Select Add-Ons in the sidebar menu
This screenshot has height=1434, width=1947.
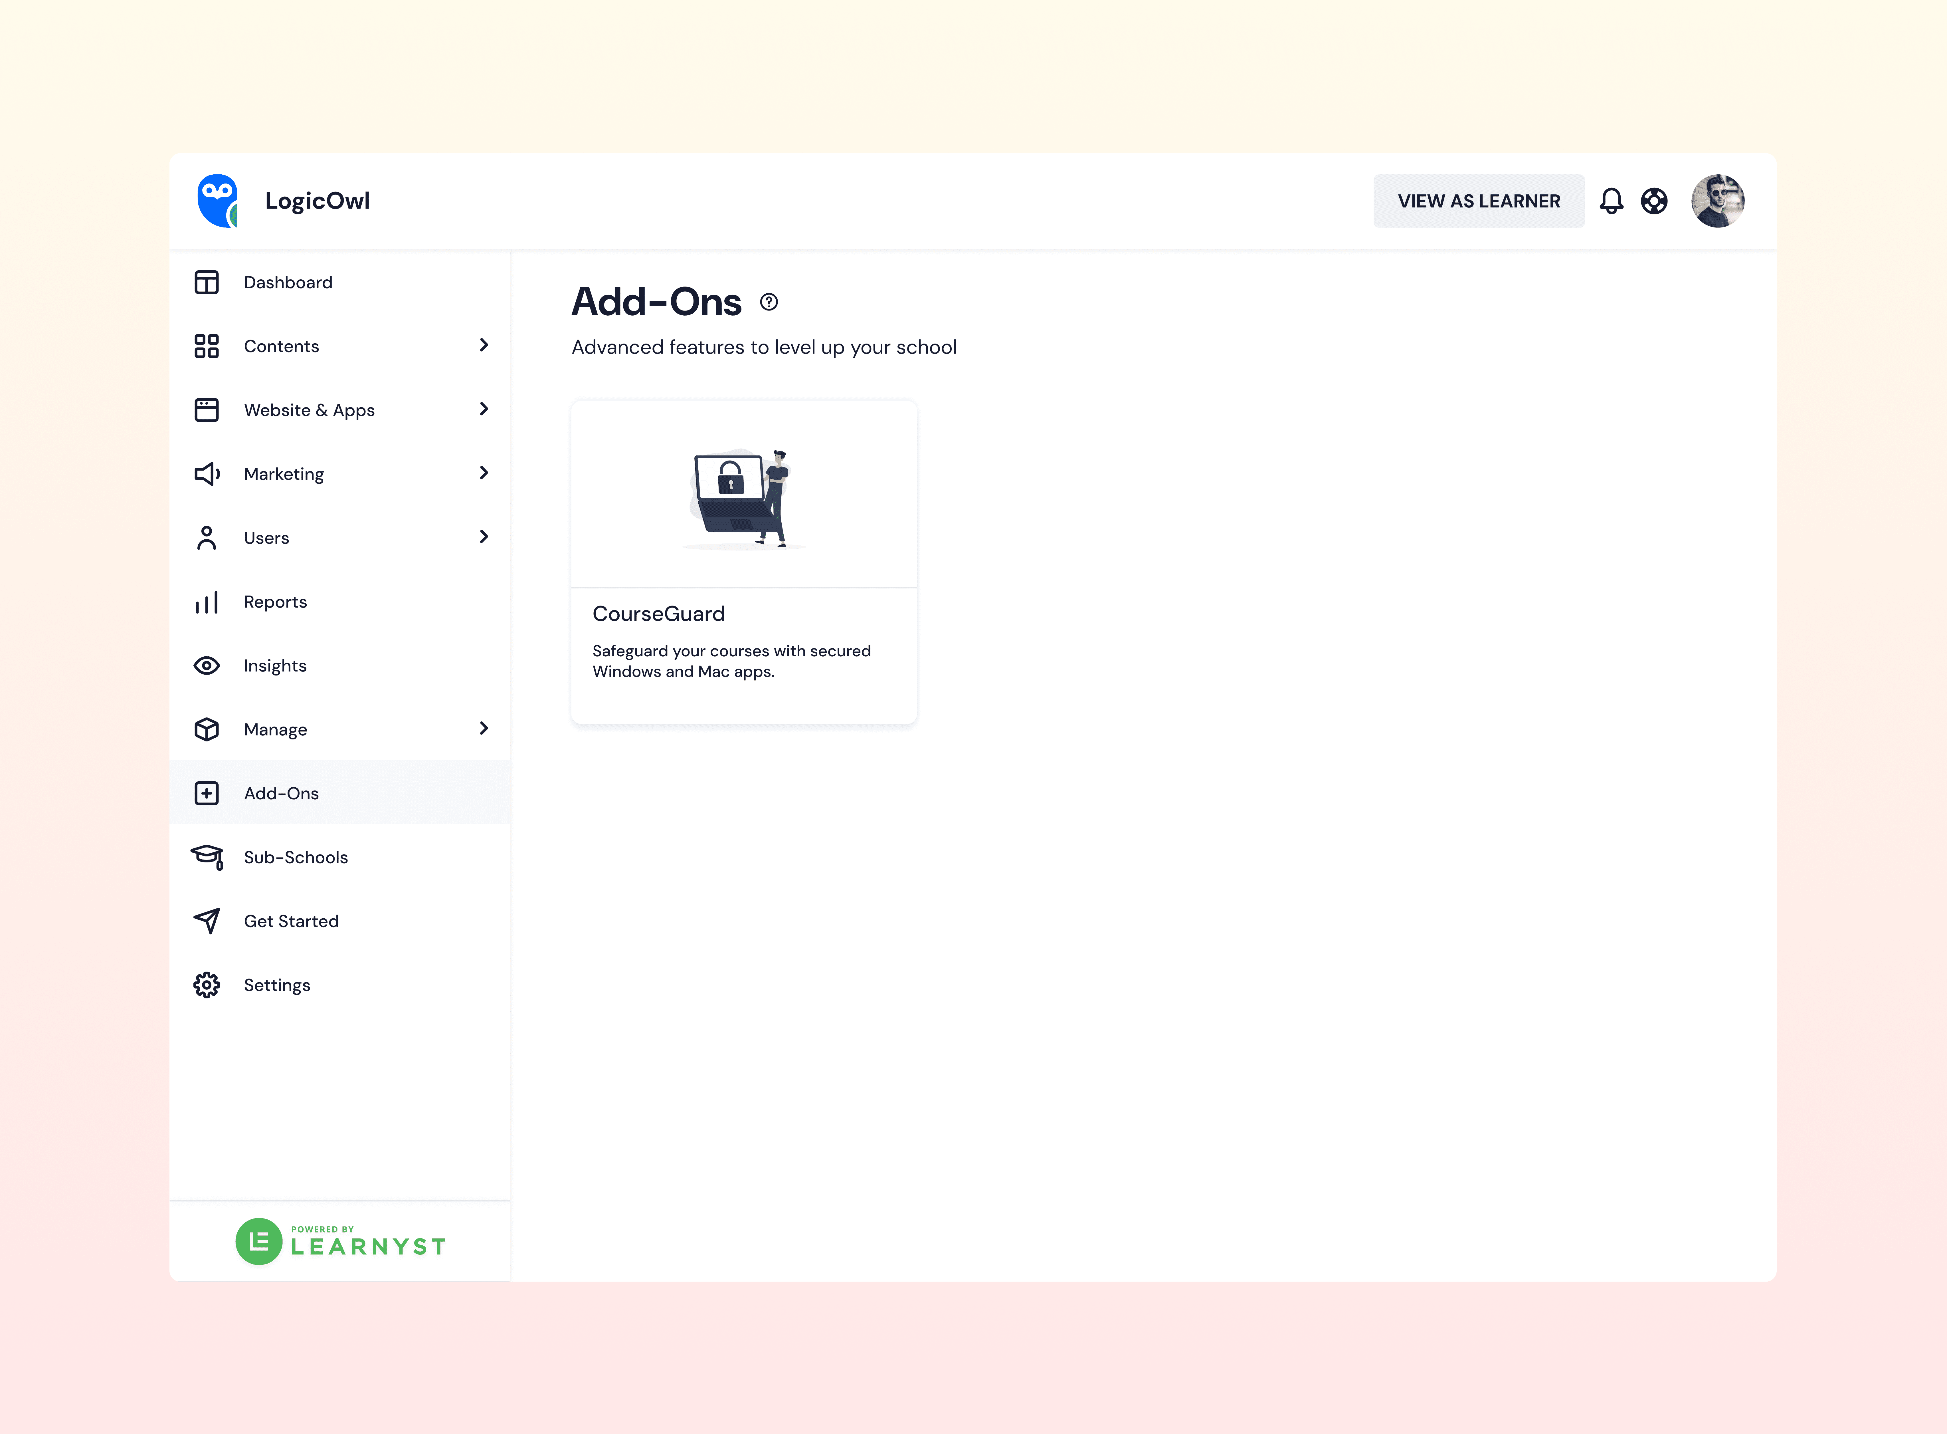(x=281, y=793)
